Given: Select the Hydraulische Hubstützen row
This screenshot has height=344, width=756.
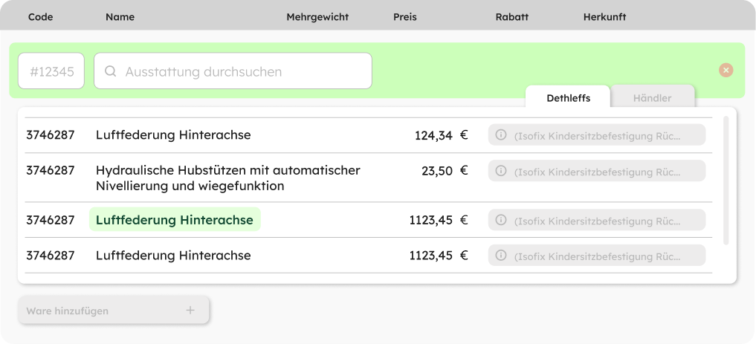Looking at the screenshot, I should [227, 178].
